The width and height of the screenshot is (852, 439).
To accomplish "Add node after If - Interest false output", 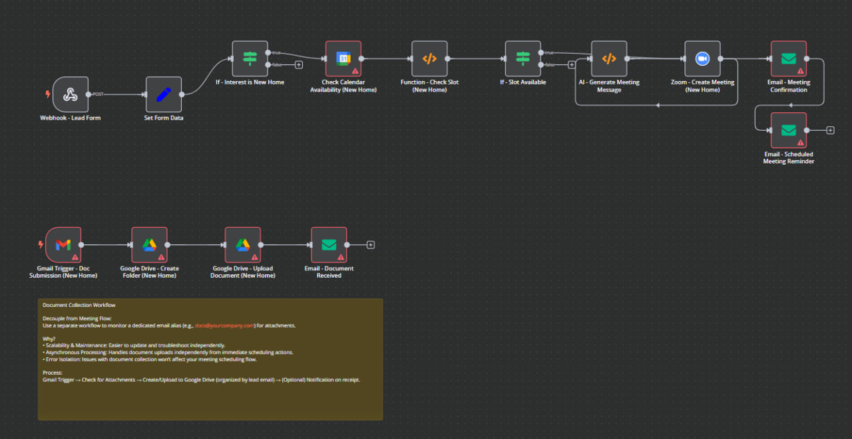I will pyautogui.click(x=299, y=64).
